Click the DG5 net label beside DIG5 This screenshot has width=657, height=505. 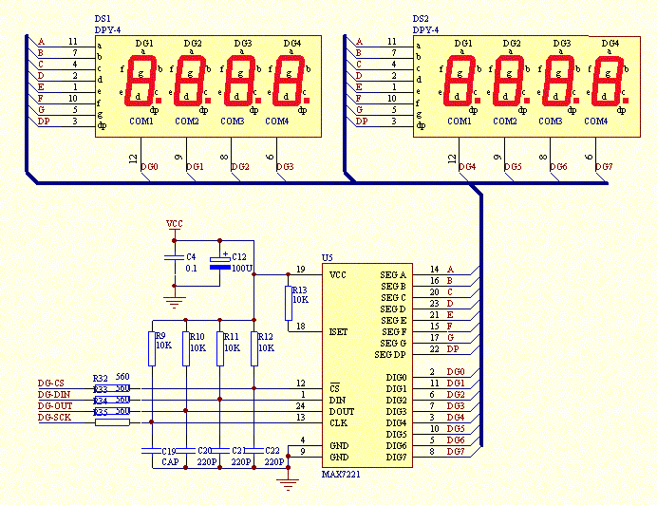click(456, 428)
